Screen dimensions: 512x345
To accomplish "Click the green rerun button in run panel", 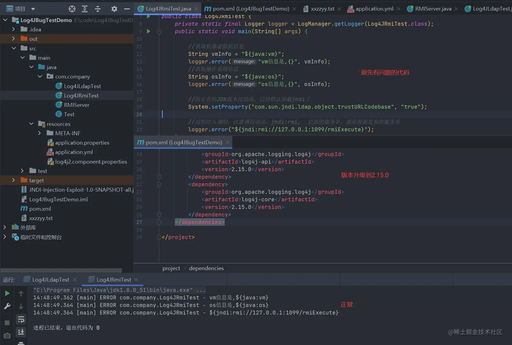I will point(7,293).
